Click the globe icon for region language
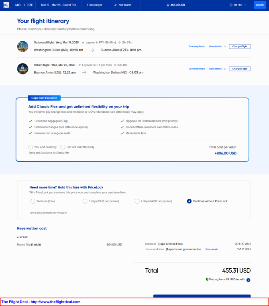Viewport: 269px width, 306px height. point(231,5)
